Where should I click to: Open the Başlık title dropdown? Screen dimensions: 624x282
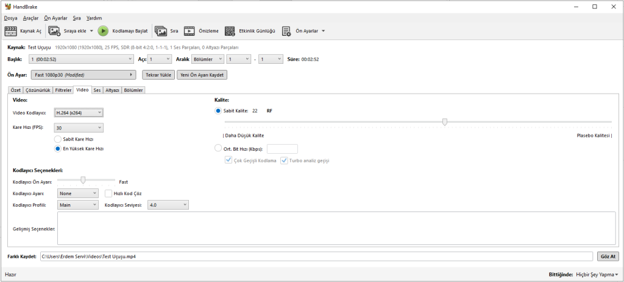[82, 59]
